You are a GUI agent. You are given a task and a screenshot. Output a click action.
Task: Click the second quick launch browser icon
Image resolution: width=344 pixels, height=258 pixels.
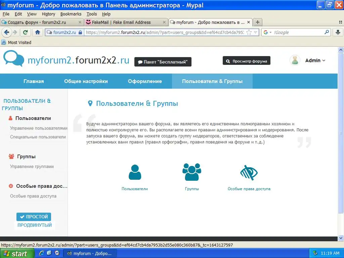49,253
